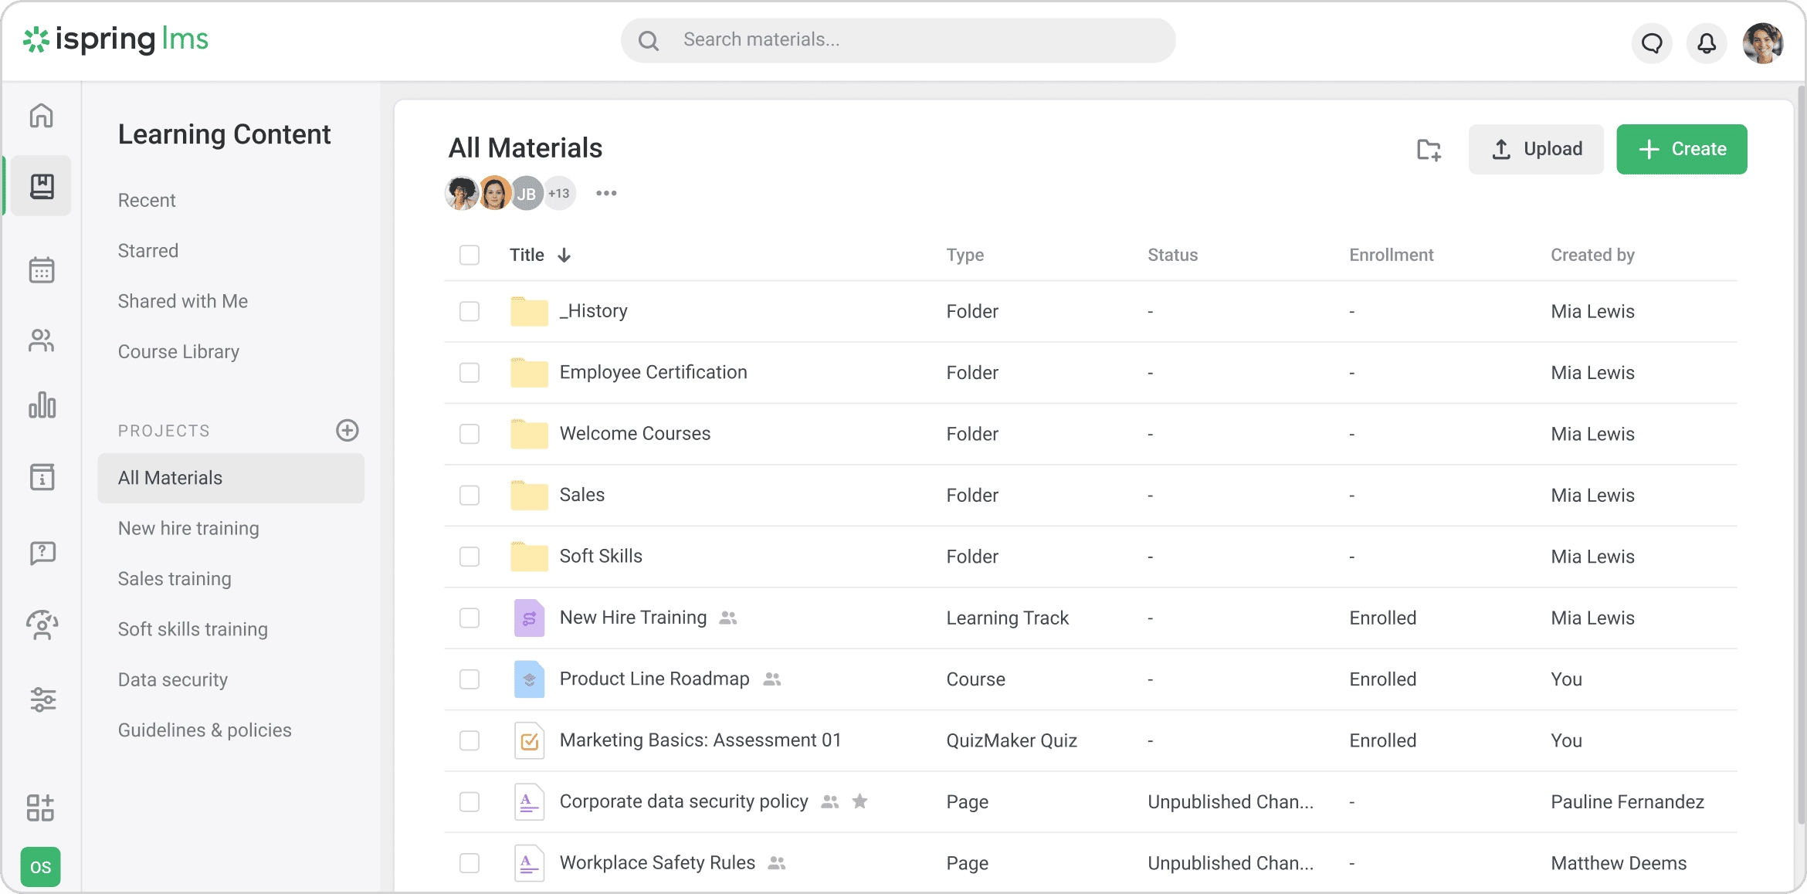Click the add new folder icon
The image size is (1807, 894).
pyautogui.click(x=1429, y=150)
